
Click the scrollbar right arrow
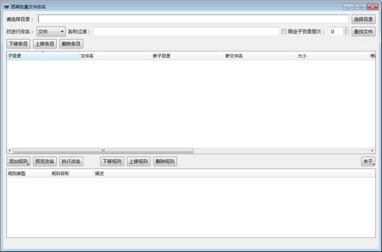coord(372,150)
